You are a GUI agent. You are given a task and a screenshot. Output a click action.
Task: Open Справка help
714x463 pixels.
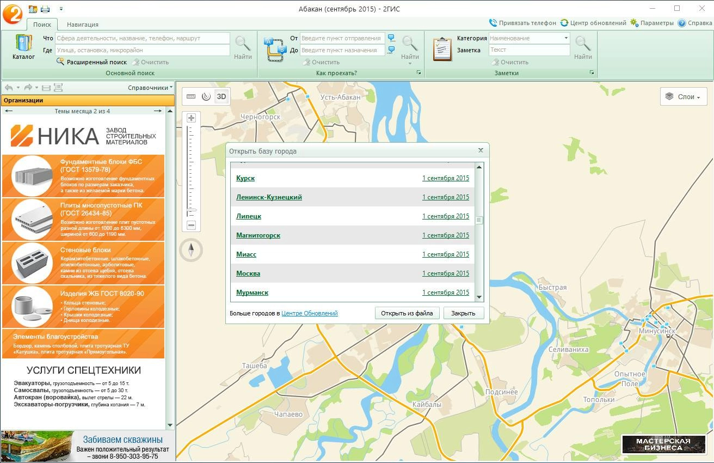click(x=695, y=23)
